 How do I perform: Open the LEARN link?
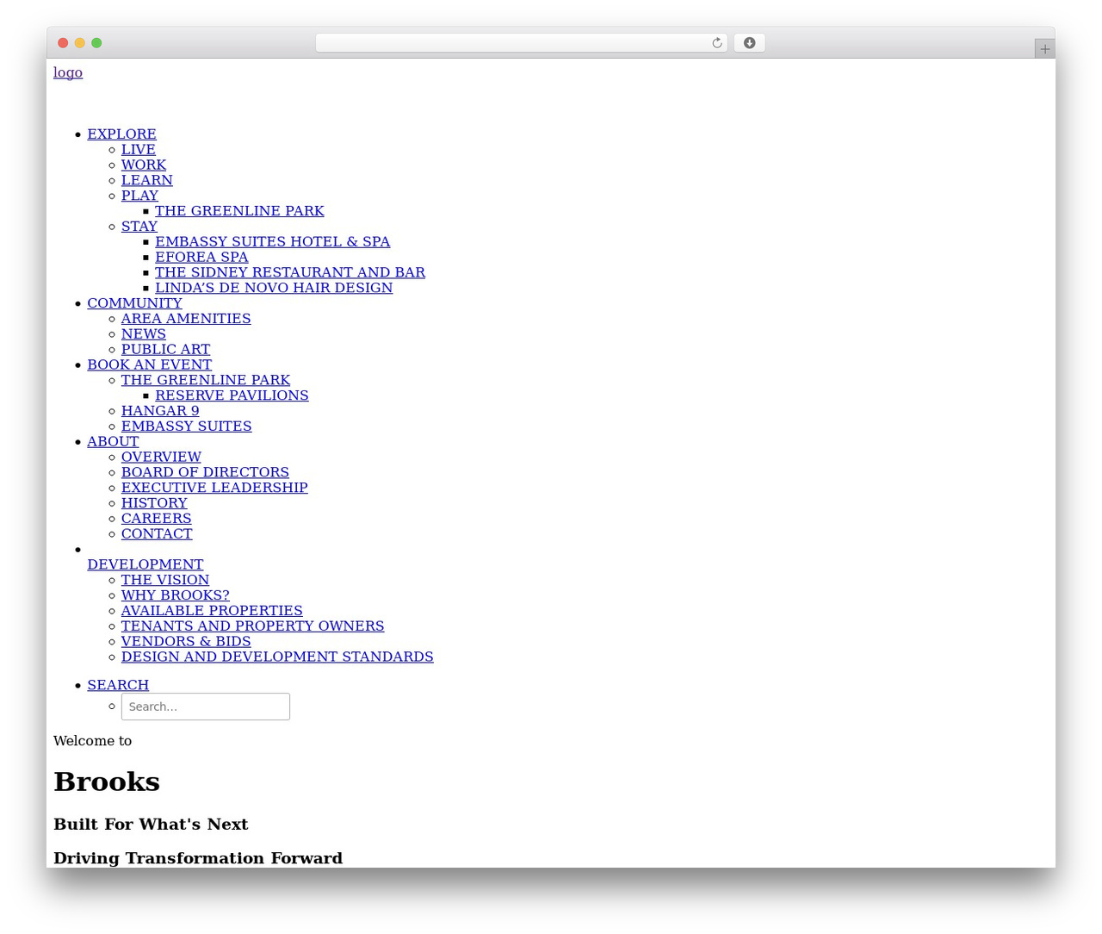pyautogui.click(x=146, y=180)
